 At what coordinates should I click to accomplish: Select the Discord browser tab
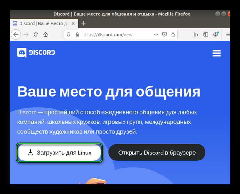(x=44, y=24)
